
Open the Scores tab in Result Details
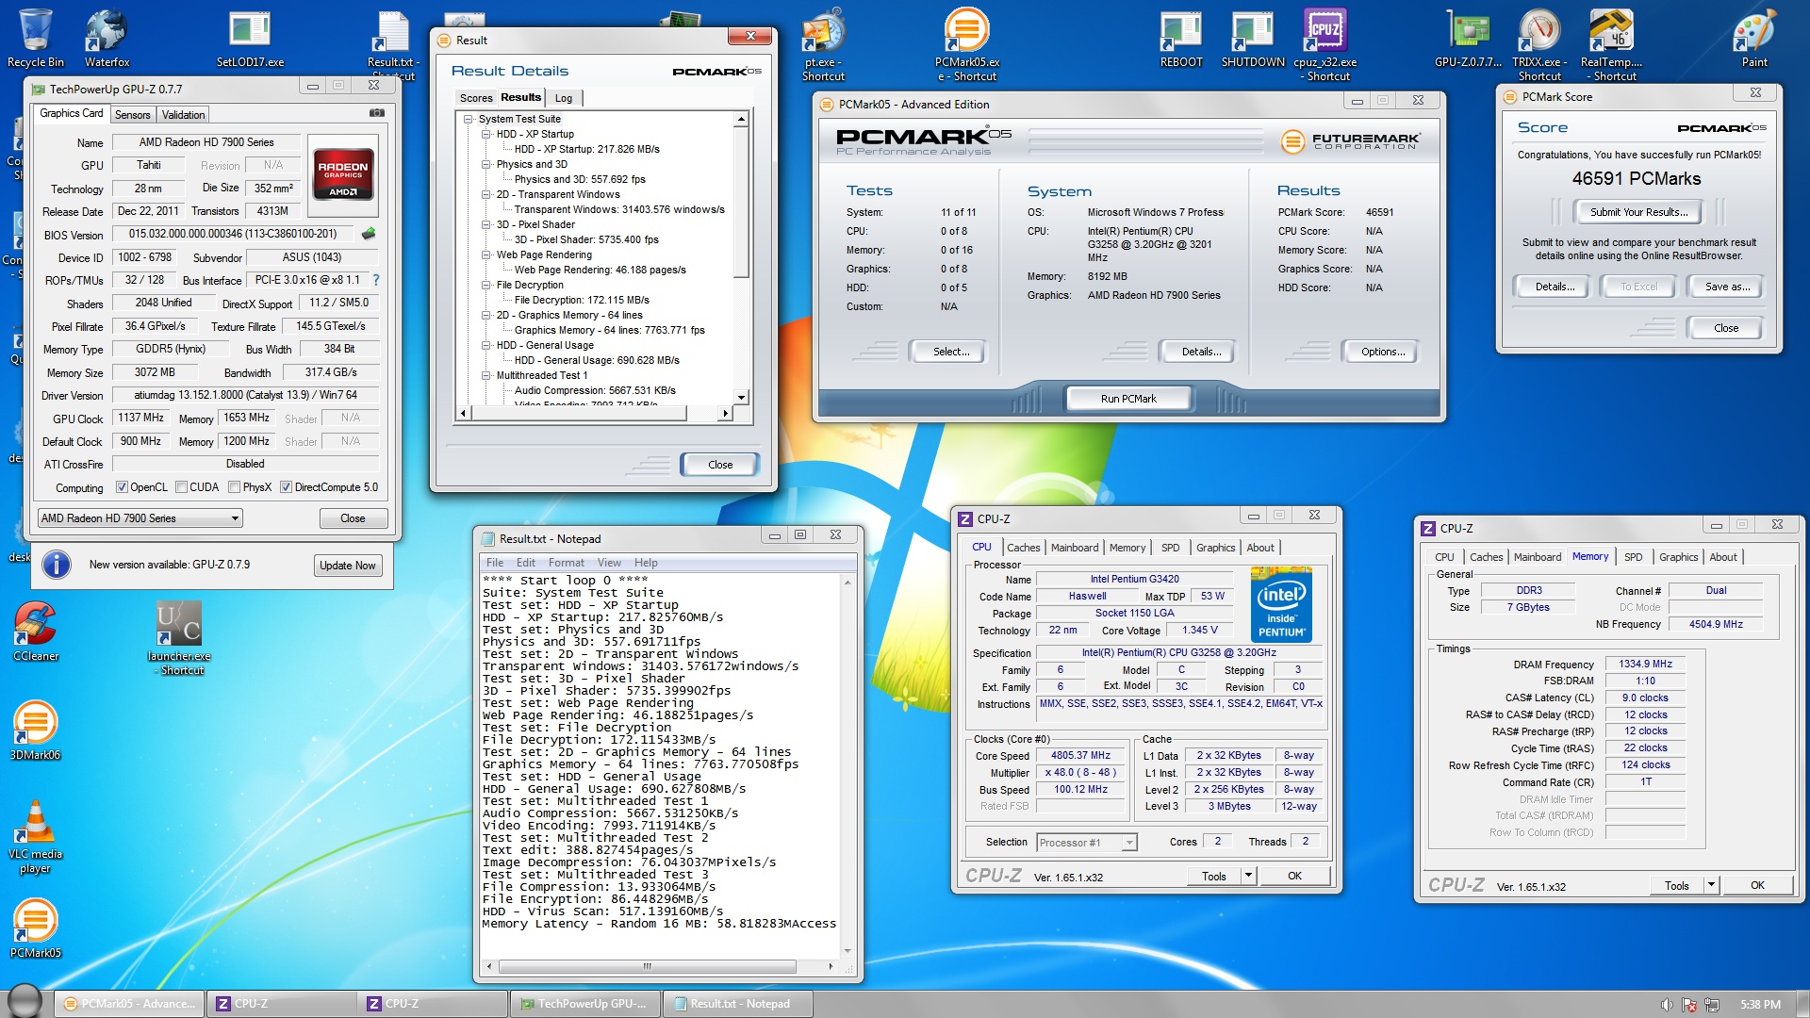coord(475,98)
